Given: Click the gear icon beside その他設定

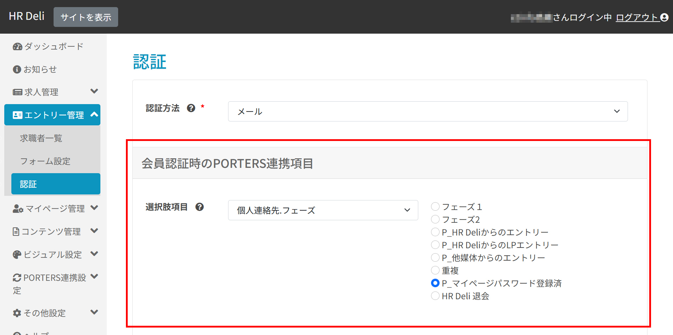Looking at the screenshot, I should [x=17, y=313].
